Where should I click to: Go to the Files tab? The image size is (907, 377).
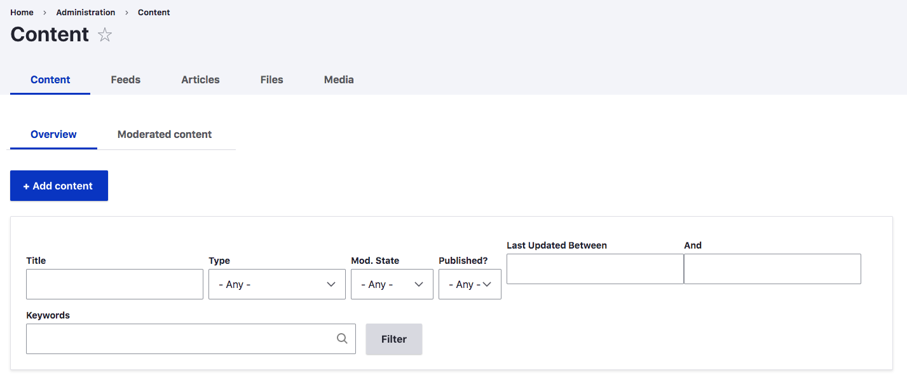coord(271,79)
